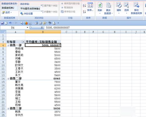Click the fx insert function icon
146x117 pixels.
coord(42,28)
